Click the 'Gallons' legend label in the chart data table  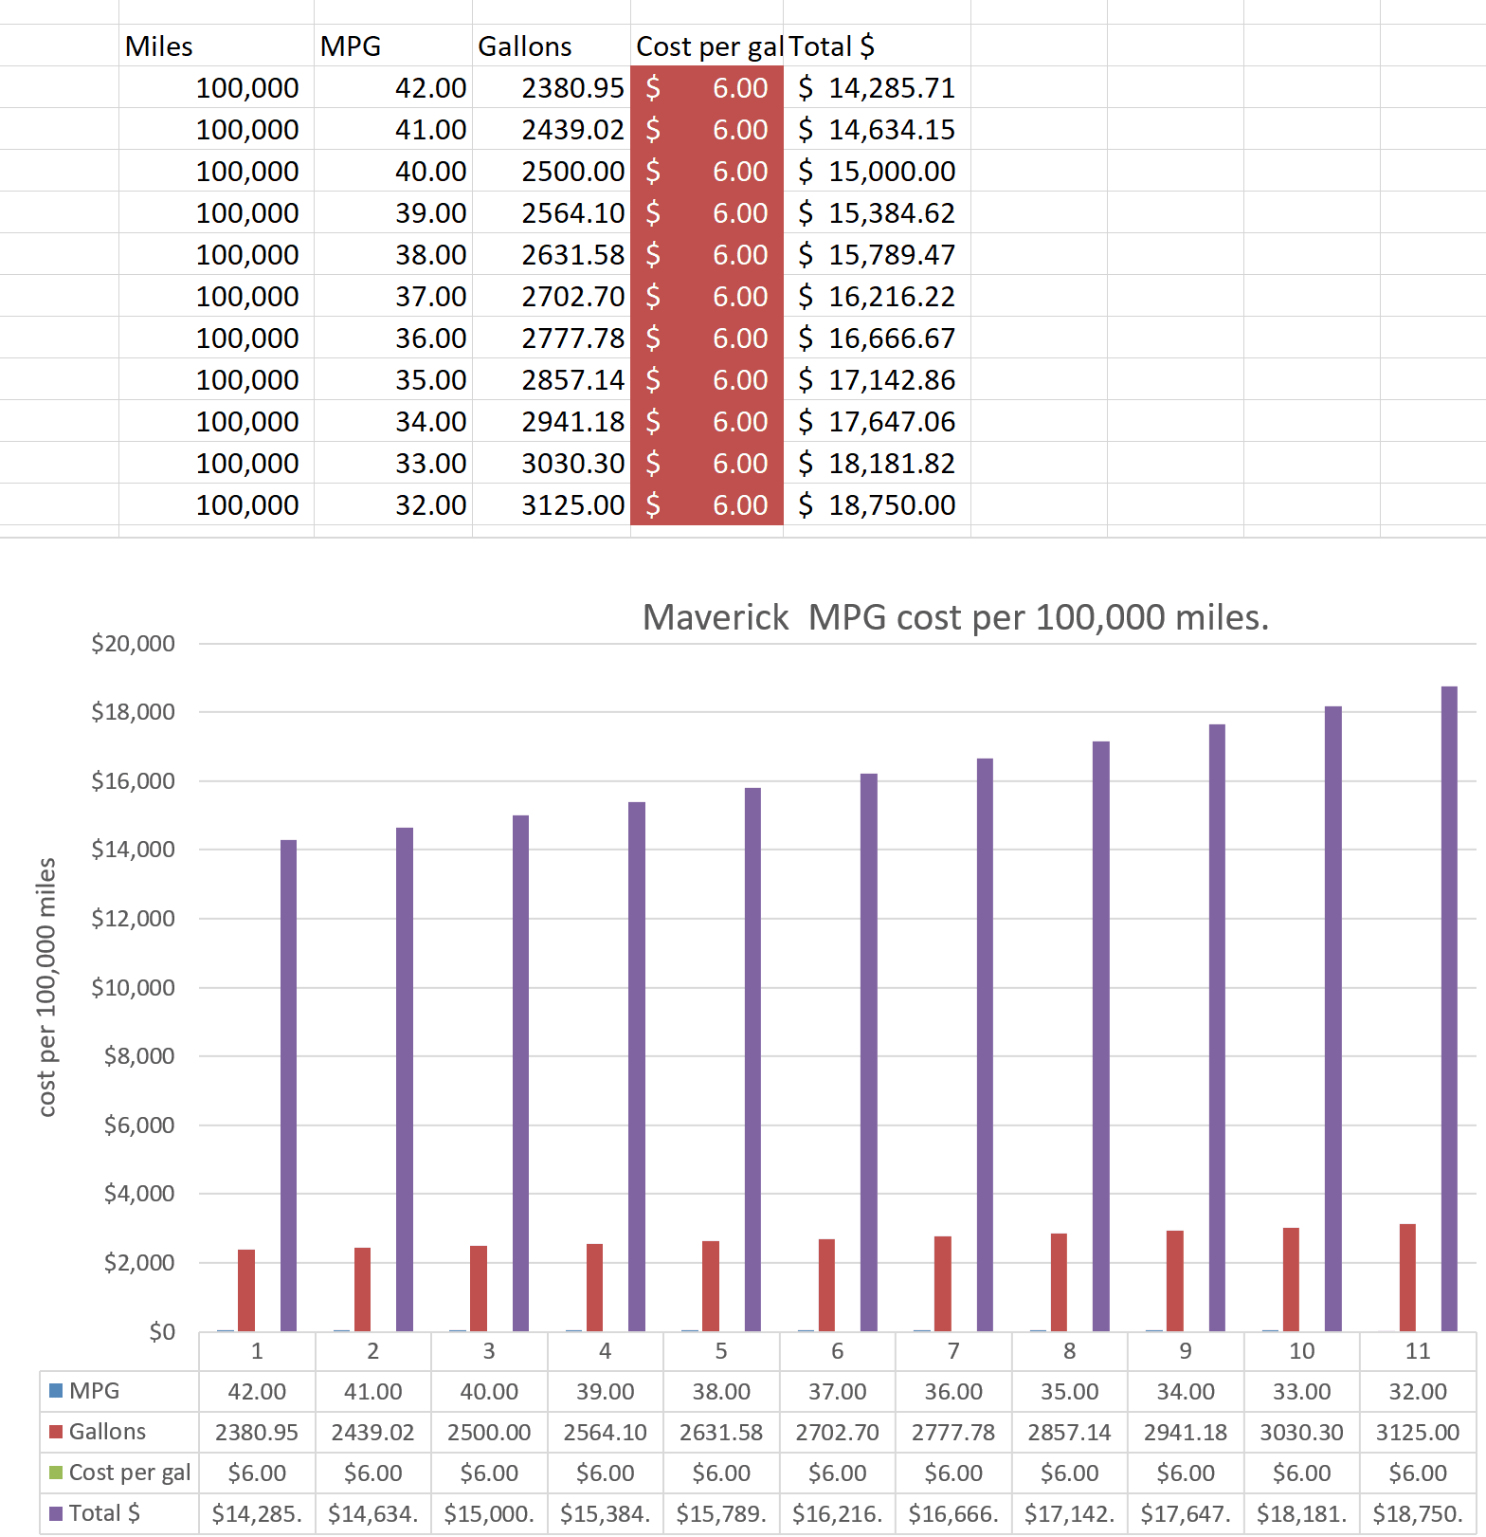coord(107,1432)
